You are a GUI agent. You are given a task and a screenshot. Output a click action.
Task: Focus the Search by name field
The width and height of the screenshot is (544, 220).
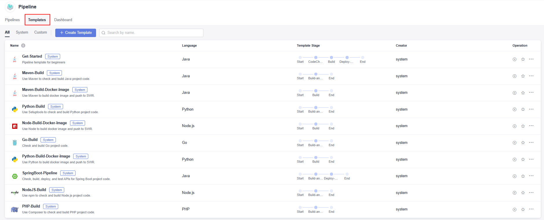[x=153, y=33]
